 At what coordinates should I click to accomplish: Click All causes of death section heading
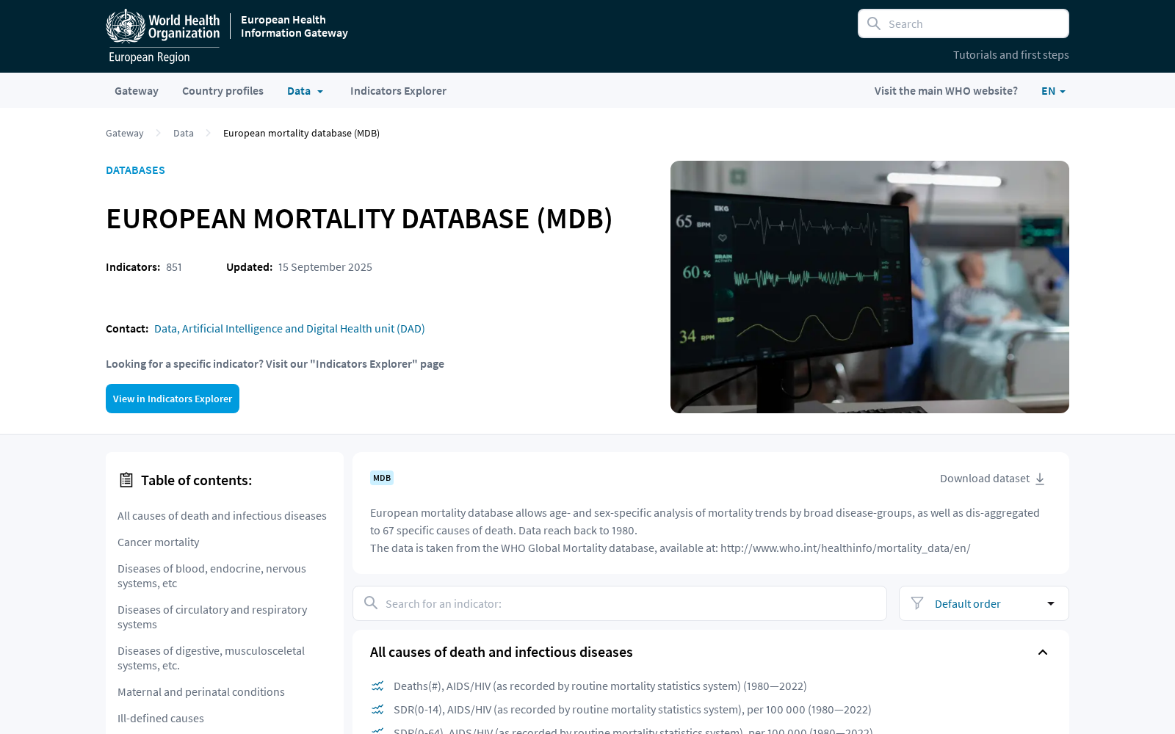click(x=502, y=653)
